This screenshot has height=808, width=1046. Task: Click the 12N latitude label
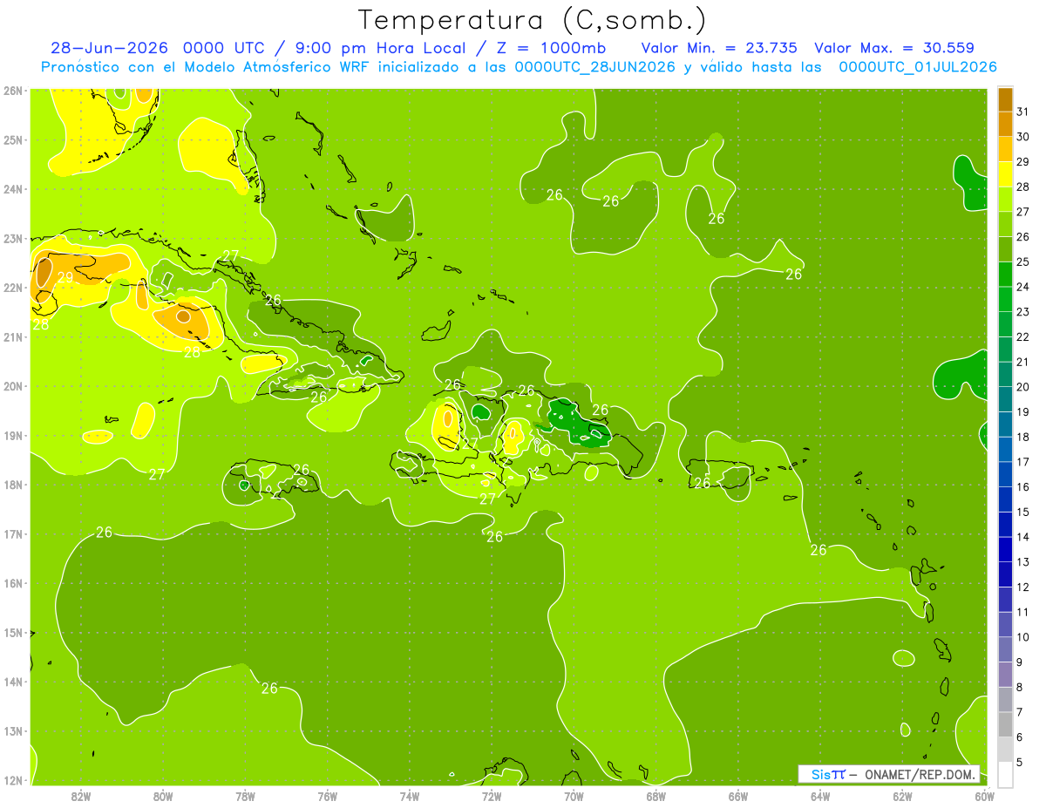click(x=12, y=780)
